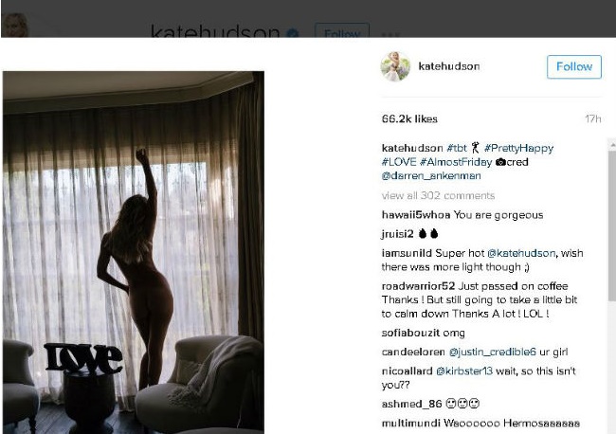Open the katehudson profile avatar
The image size is (616, 434).
click(x=395, y=66)
